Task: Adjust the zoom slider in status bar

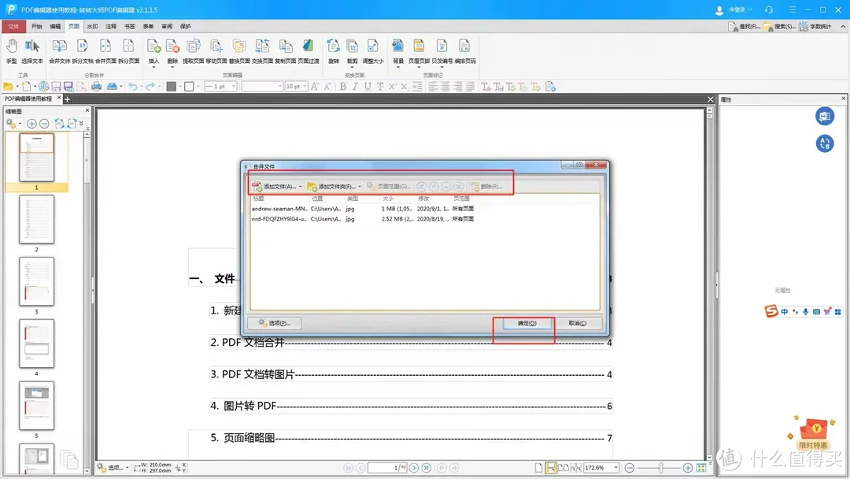Action: [661, 468]
